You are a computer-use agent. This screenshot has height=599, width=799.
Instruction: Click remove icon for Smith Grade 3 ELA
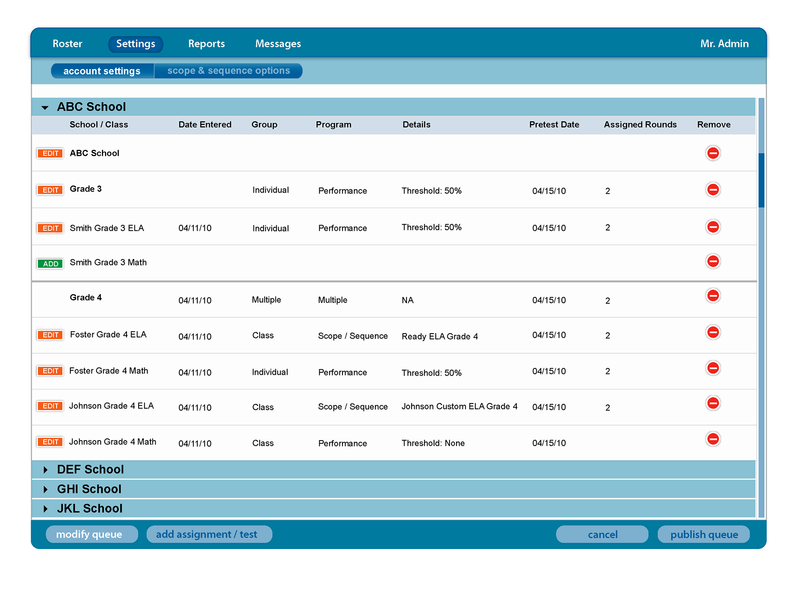click(x=712, y=227)
